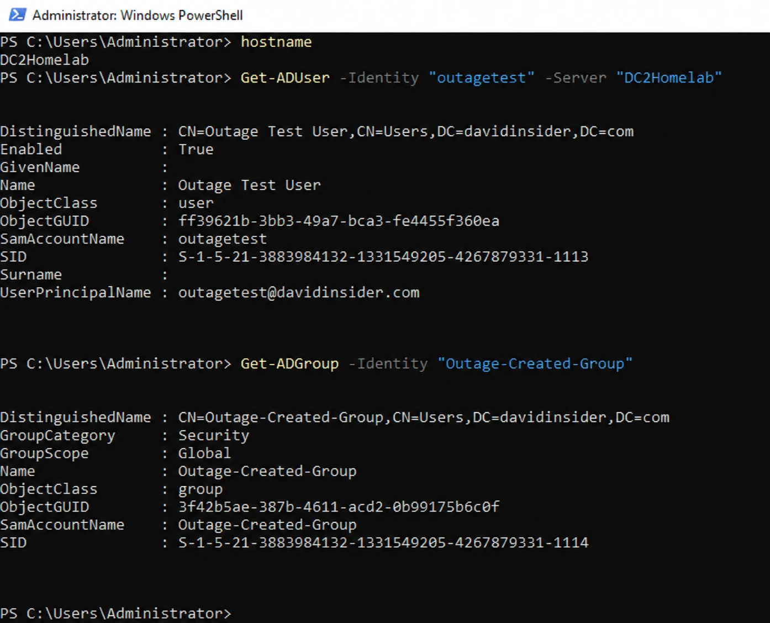Click the 'hostname' command text
Screen dimensions: 770x623
276,42
